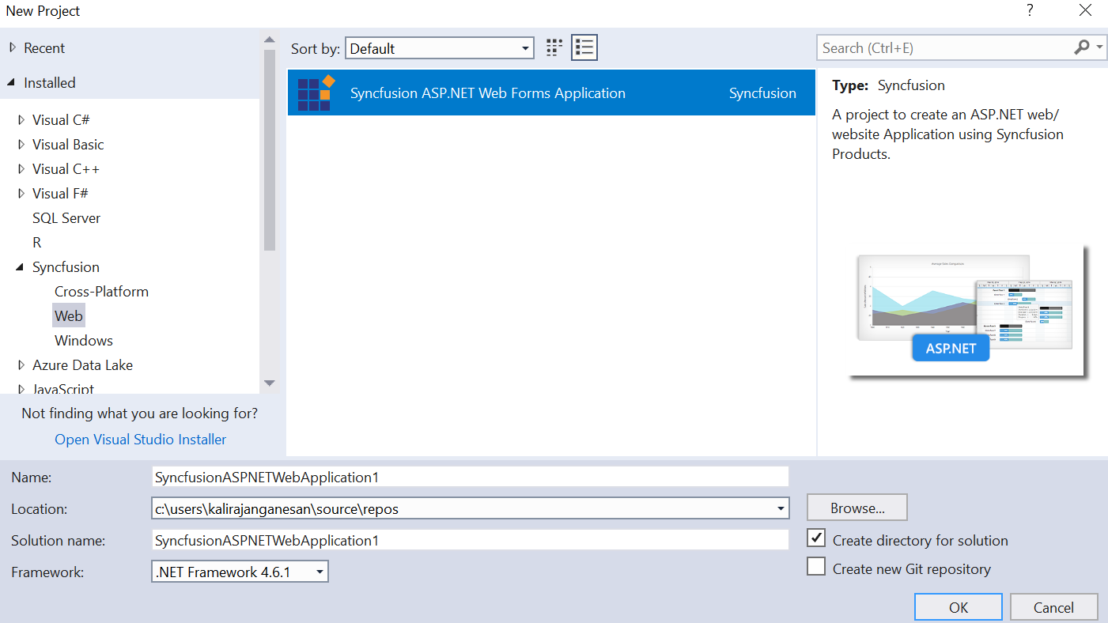The image size is (1108, 623).
Task: Uncheck Create directory for solution
Action: point(817,539)
